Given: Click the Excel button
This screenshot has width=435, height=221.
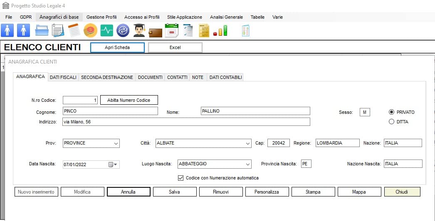Looking at the screenshot, I should coord(175,47).
